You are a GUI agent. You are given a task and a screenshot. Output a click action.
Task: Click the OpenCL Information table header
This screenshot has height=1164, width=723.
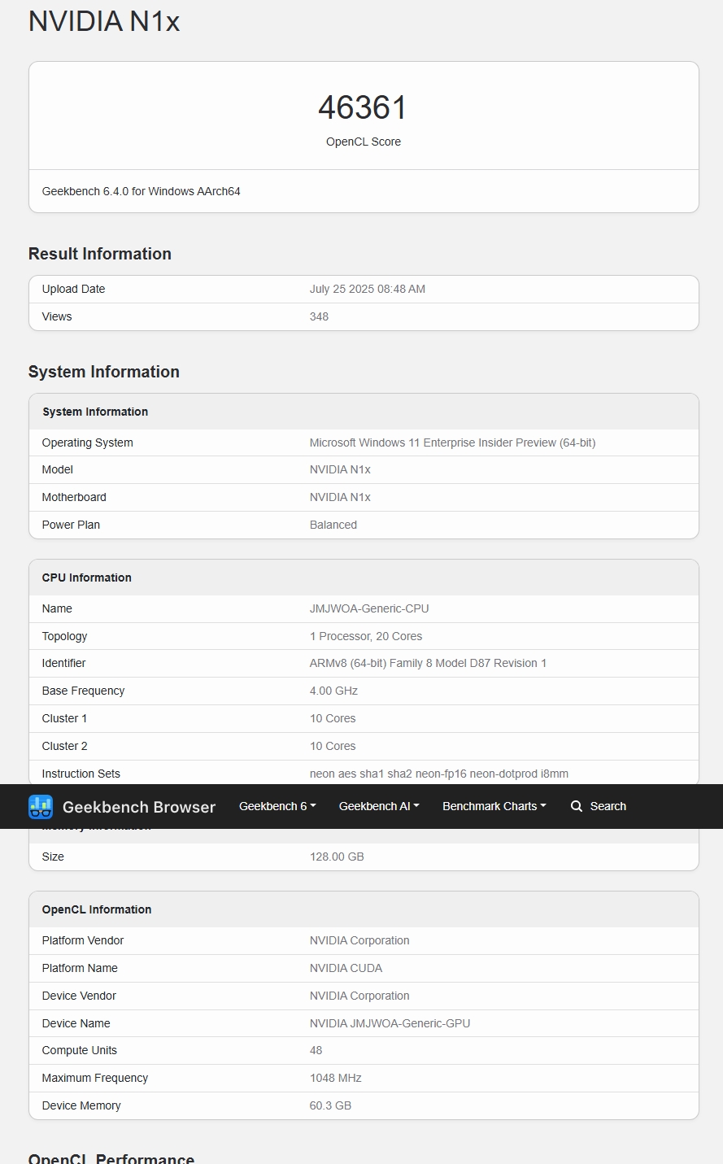[97, 909]
